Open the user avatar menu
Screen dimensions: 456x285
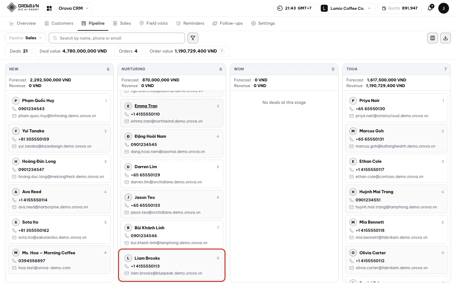click(443, 8)
